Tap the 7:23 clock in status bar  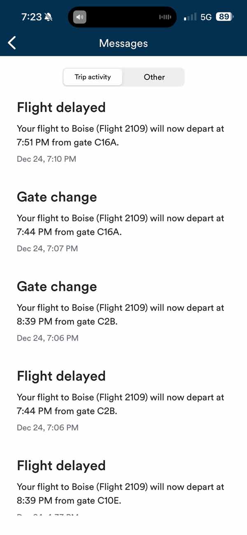pos(31,17)
